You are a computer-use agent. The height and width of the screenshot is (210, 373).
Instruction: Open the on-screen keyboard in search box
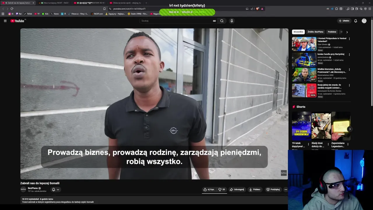(214, 21)
